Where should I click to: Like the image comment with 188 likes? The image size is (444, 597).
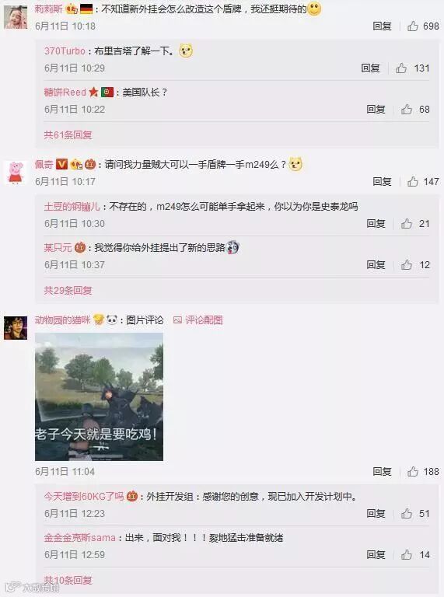coord(413,472)
